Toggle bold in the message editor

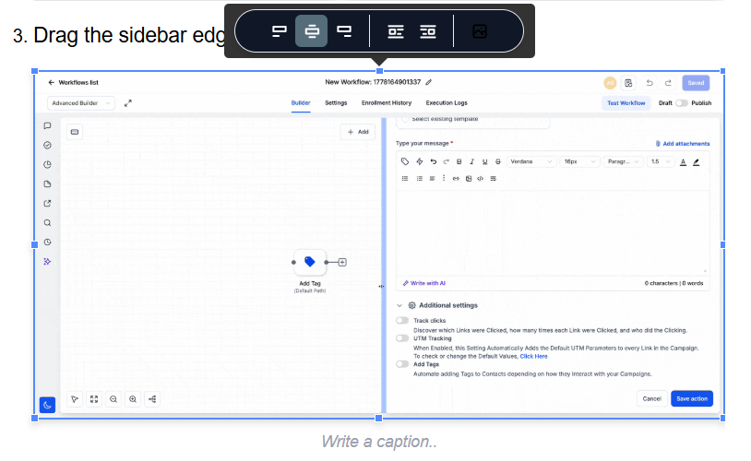[459, 161]
